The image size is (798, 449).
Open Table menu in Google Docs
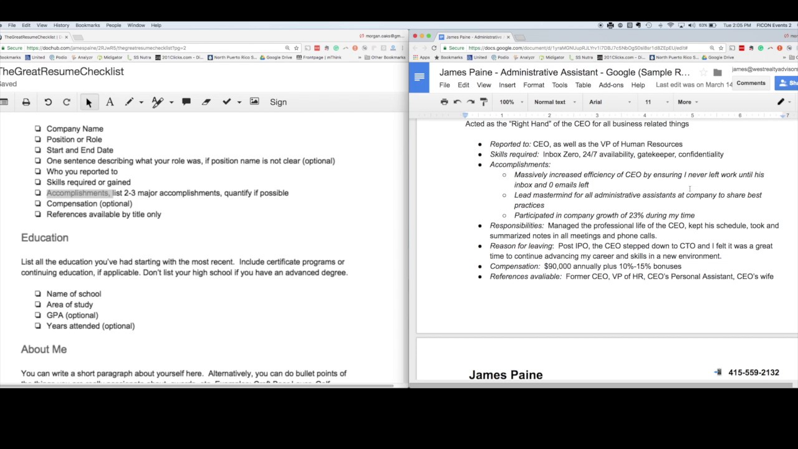pos(583,85)
